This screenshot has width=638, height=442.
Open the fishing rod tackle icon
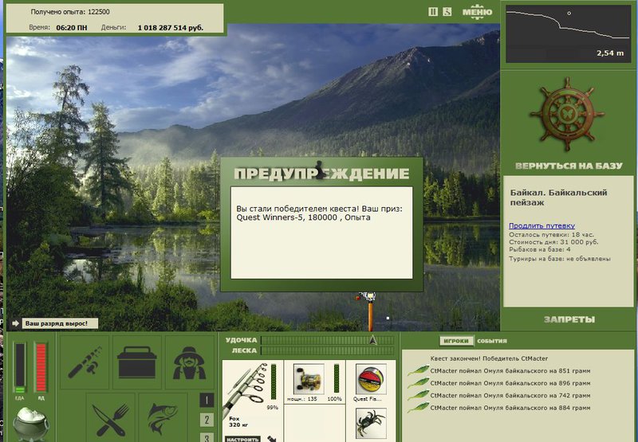[x=85, y=362]
